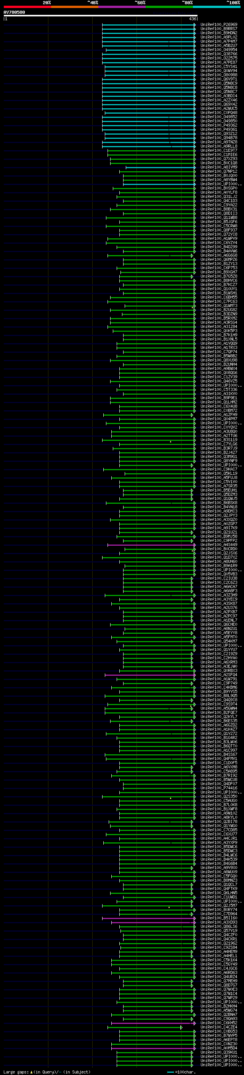
Task: Click the red 20% identity scale segment
Action: [27, 7]
